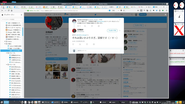Image resolution: width=185 pixels, height=104 pixels.
Task: Toggle Firefox sidebar toolbar icon
Action: point(141,10)
